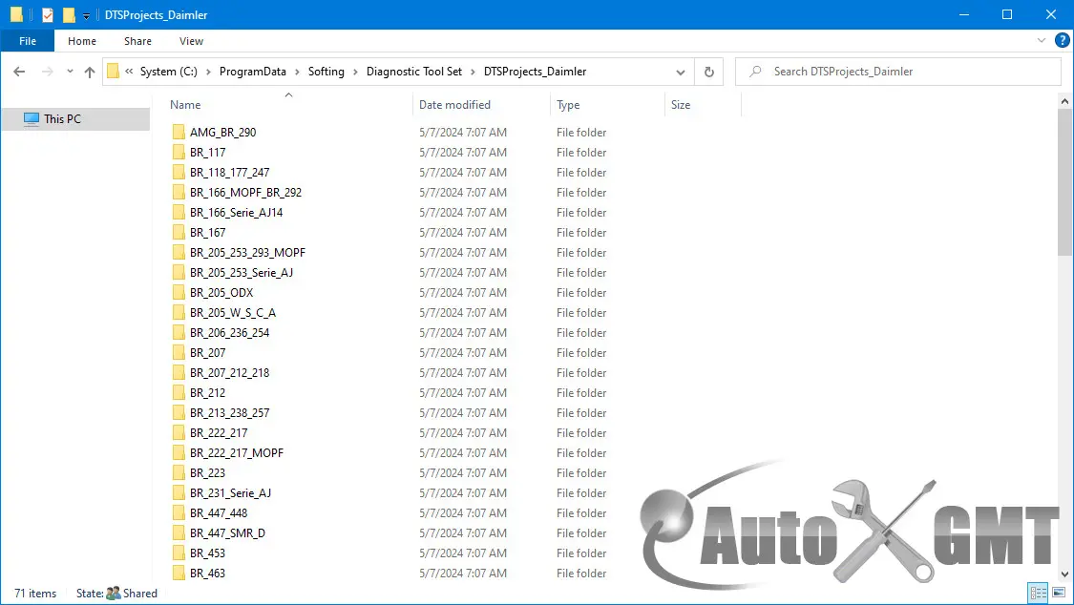Click the BR_222_217_MOPF folder name
1074x605 pixels.
pos(237,453)
